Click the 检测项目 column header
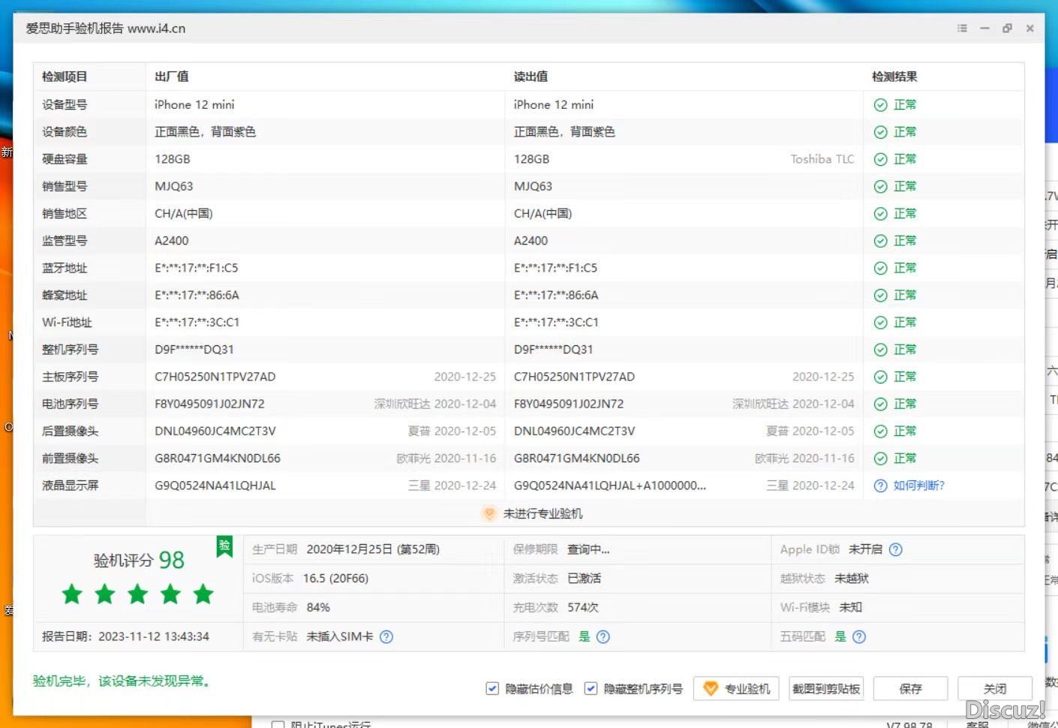1058x728 pixels. pos(65,77)
